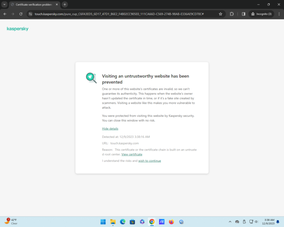
Task: Open site information icon in address bar
Action: (30, 14)
